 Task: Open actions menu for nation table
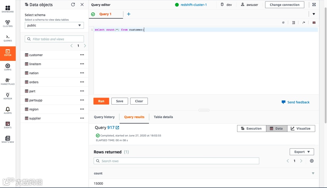[x=82, y=73]
